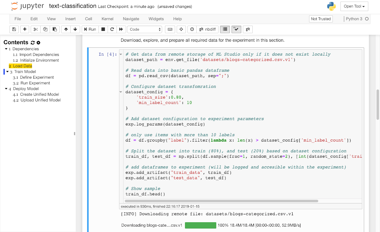Toggle the spellchecker checkmark button
380x232 pixels.
(x=236, y=29)
